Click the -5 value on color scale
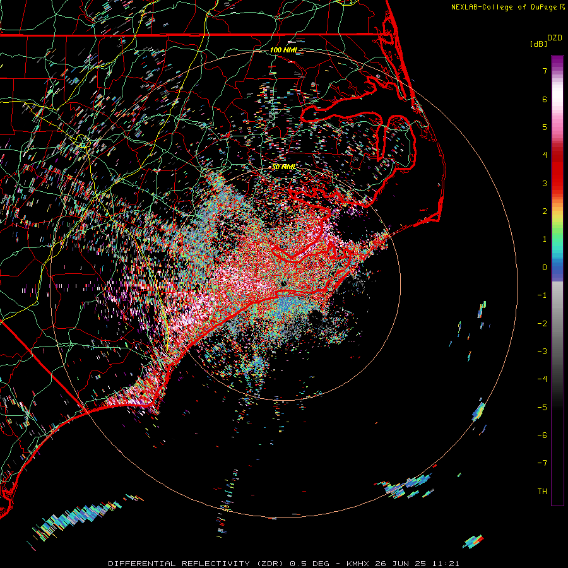The width and height of the screenshot is (568, 568). coord(542,407)
